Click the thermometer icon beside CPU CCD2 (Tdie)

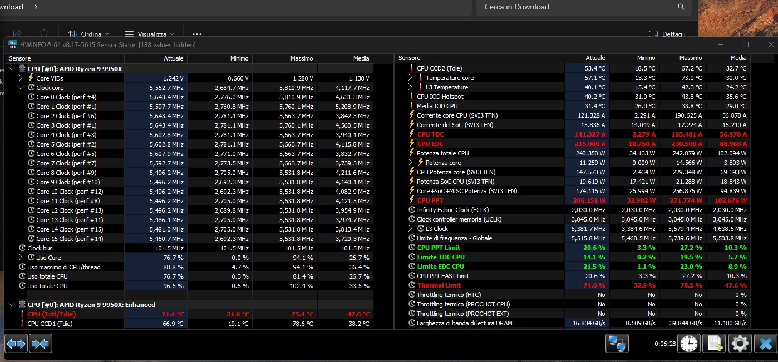(412, 68)
